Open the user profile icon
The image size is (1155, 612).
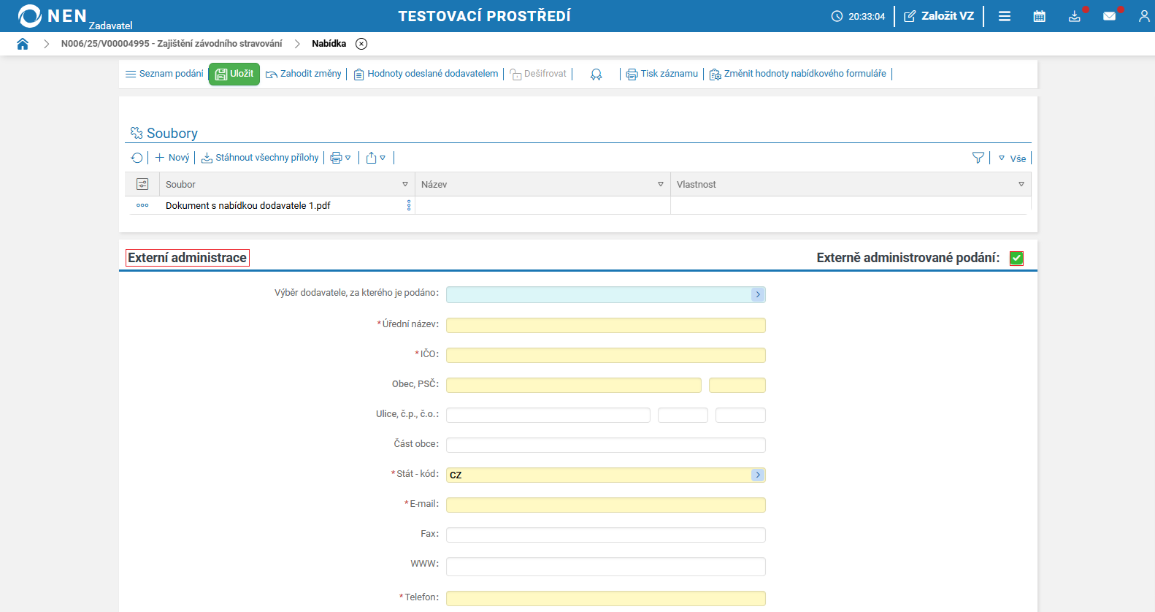pyautogui.click(x=1143, y=16)
